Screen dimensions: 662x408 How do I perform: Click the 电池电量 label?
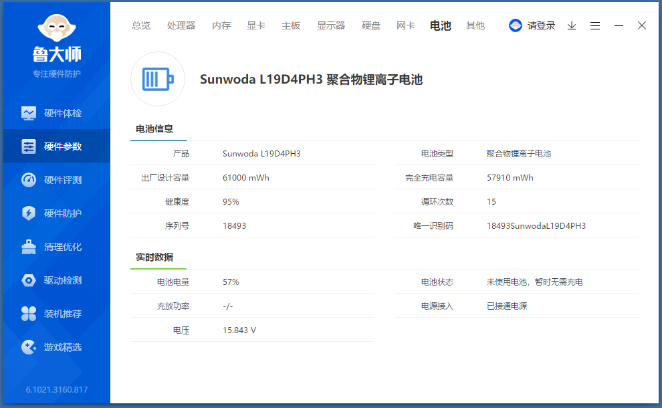pyautogui.click(x=173, y=282)
